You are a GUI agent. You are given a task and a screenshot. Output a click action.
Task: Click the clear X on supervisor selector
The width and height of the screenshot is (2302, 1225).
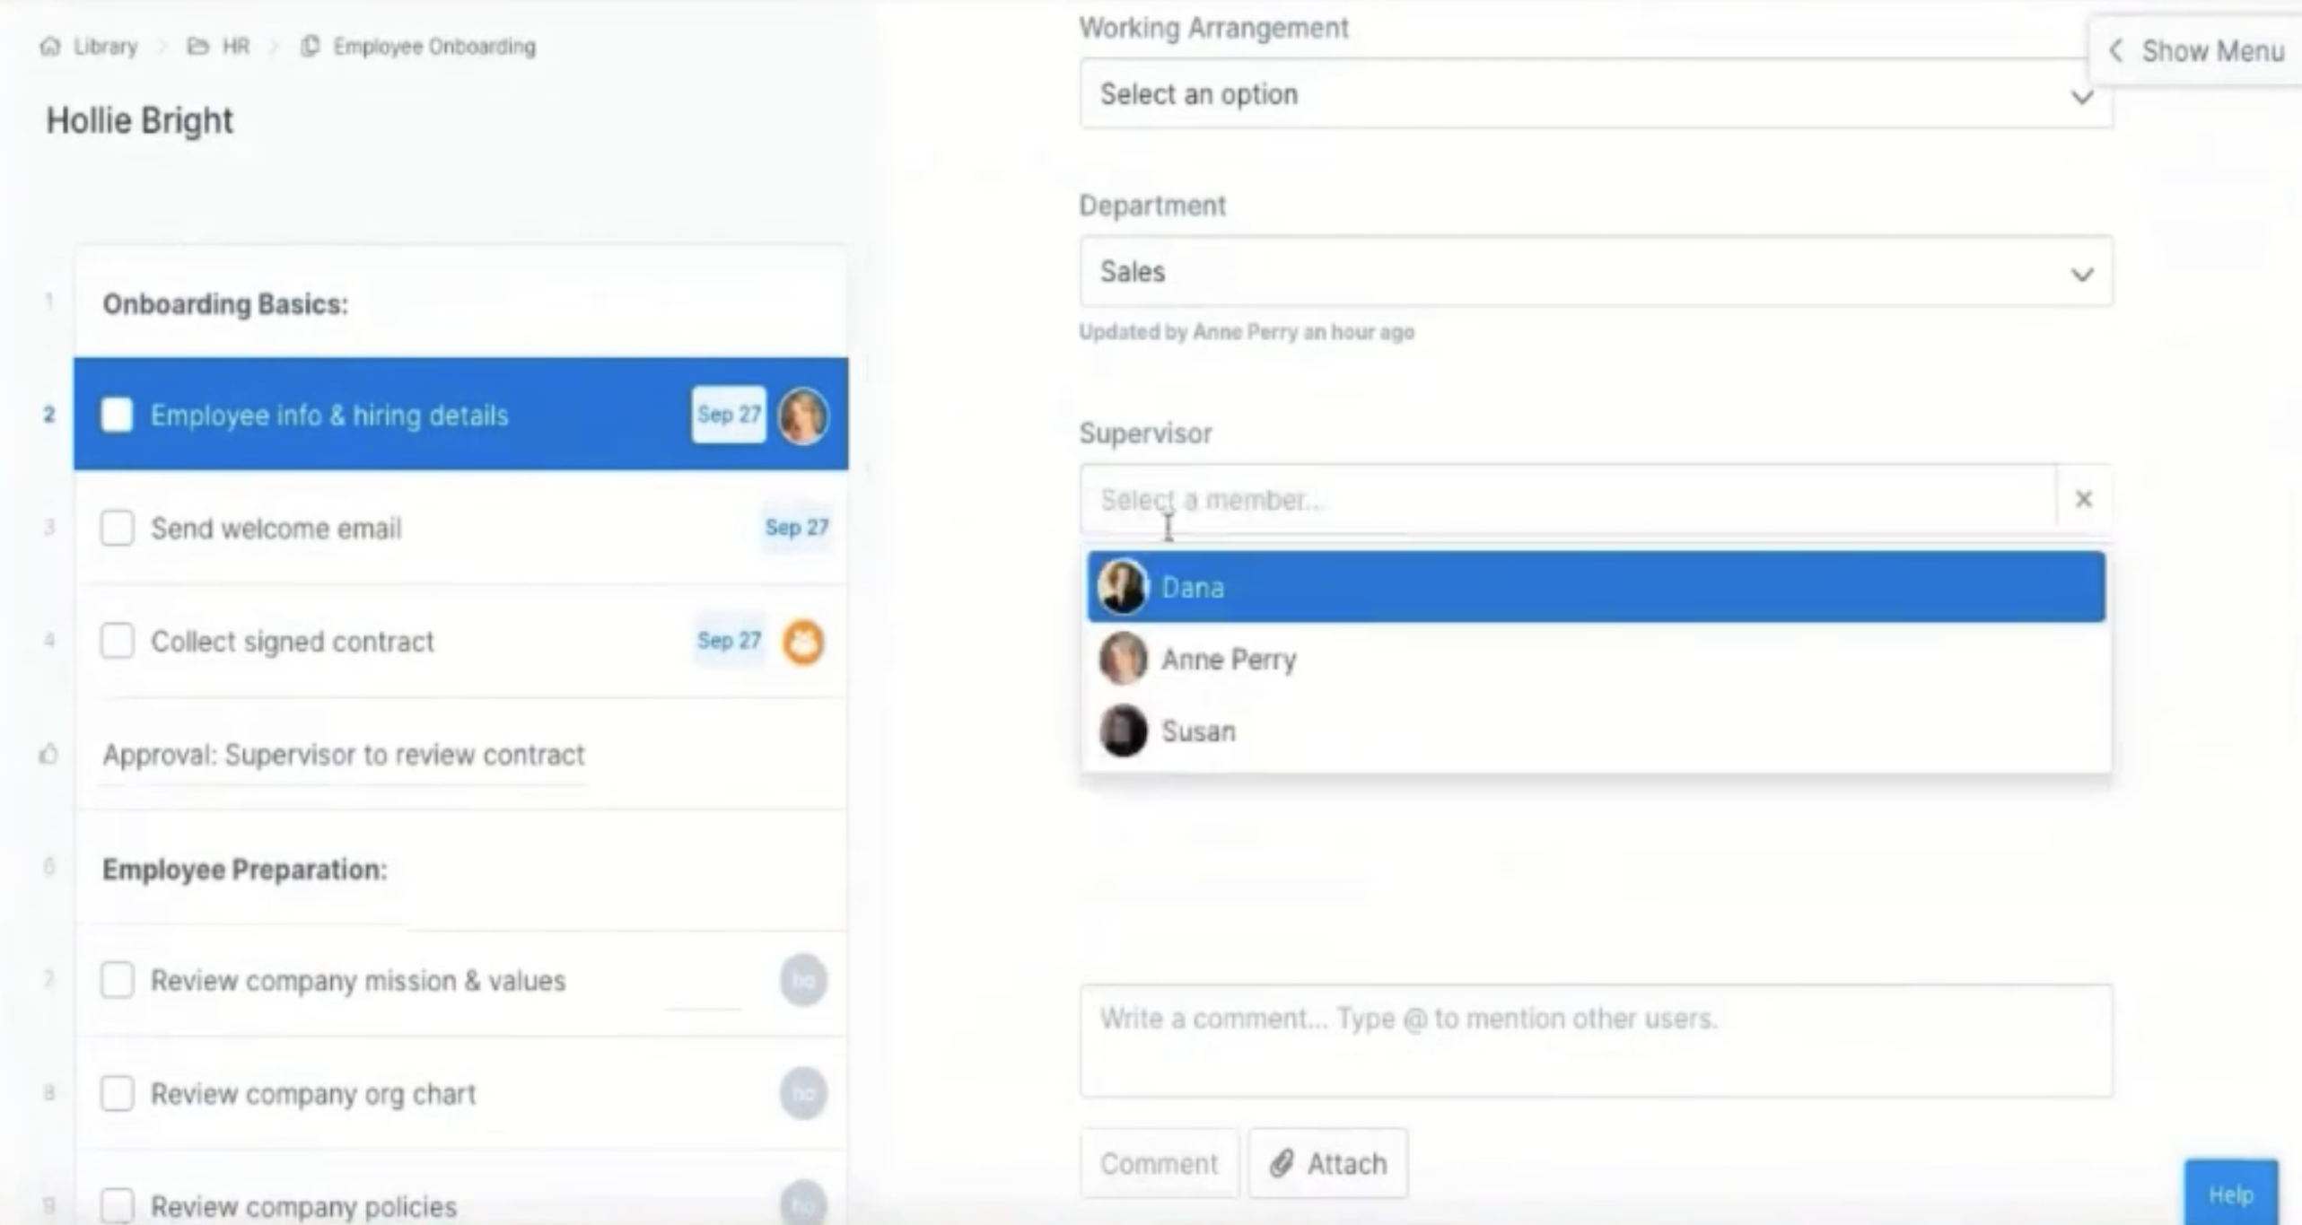pyautogui.click(x=2084, y=499)
